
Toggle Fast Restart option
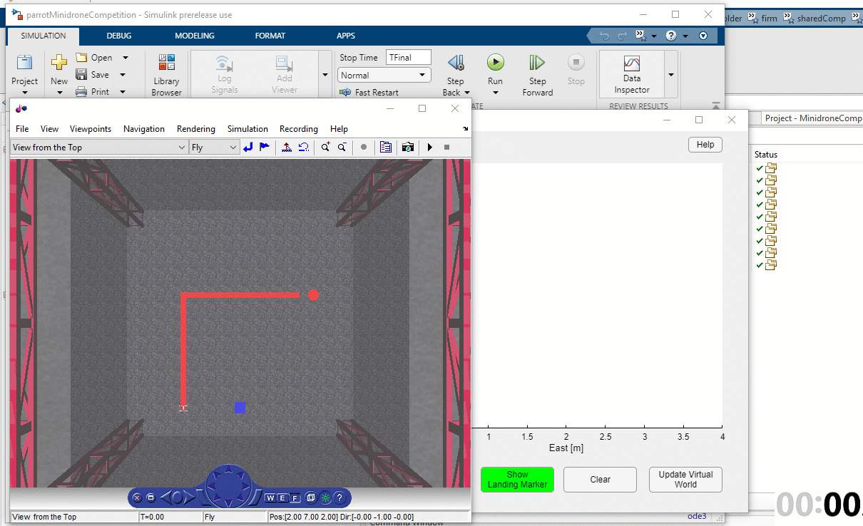click(x=369, y=92)
